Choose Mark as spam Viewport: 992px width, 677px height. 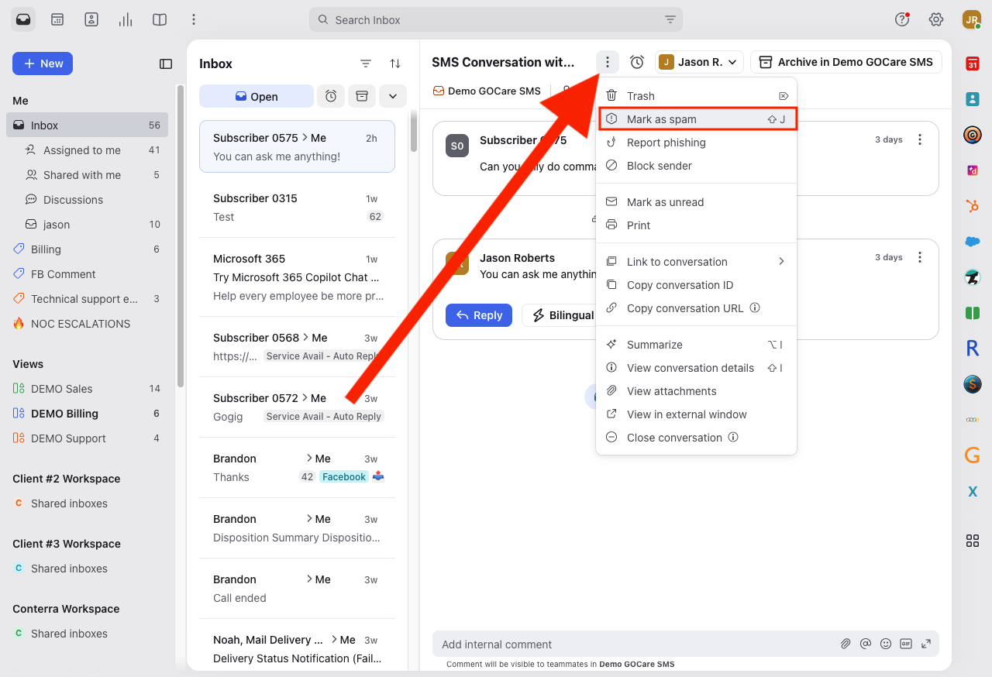(696, 119)
